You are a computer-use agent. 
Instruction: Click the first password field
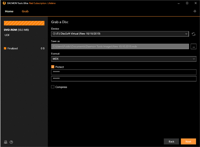point(124,72)
